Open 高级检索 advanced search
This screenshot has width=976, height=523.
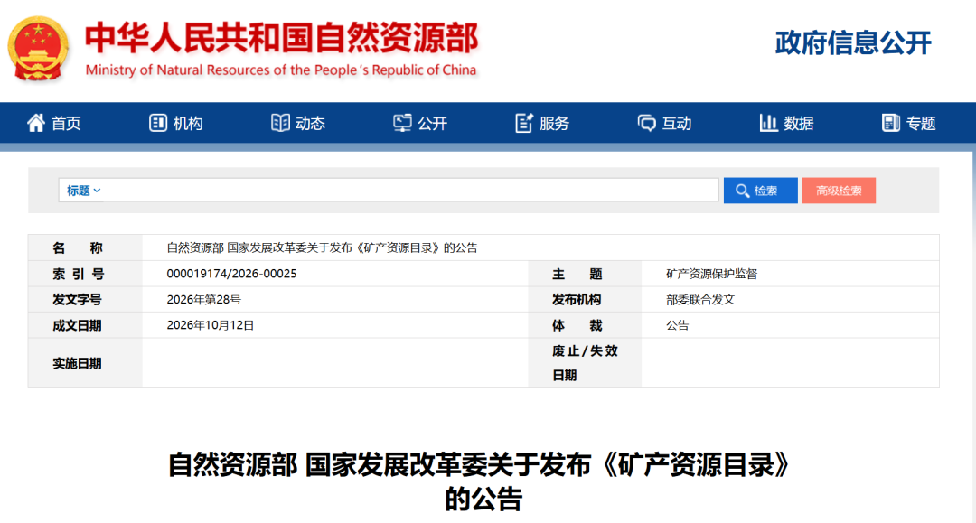[839, 191]
